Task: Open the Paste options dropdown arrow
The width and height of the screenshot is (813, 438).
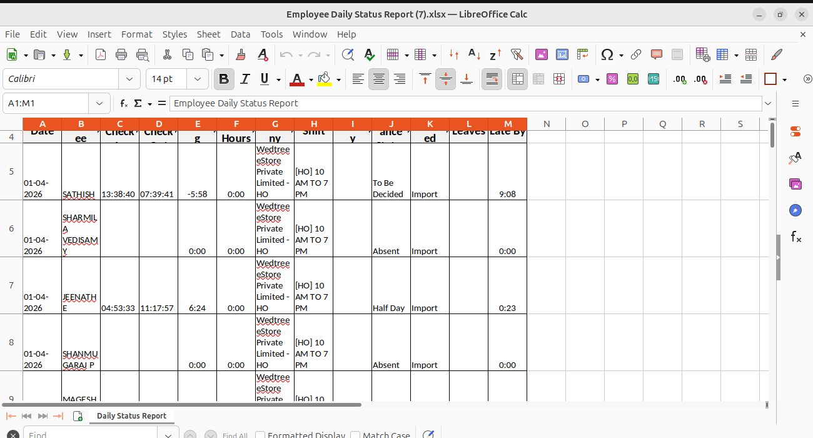Action: pyautogui.click(x=222, y=54)
